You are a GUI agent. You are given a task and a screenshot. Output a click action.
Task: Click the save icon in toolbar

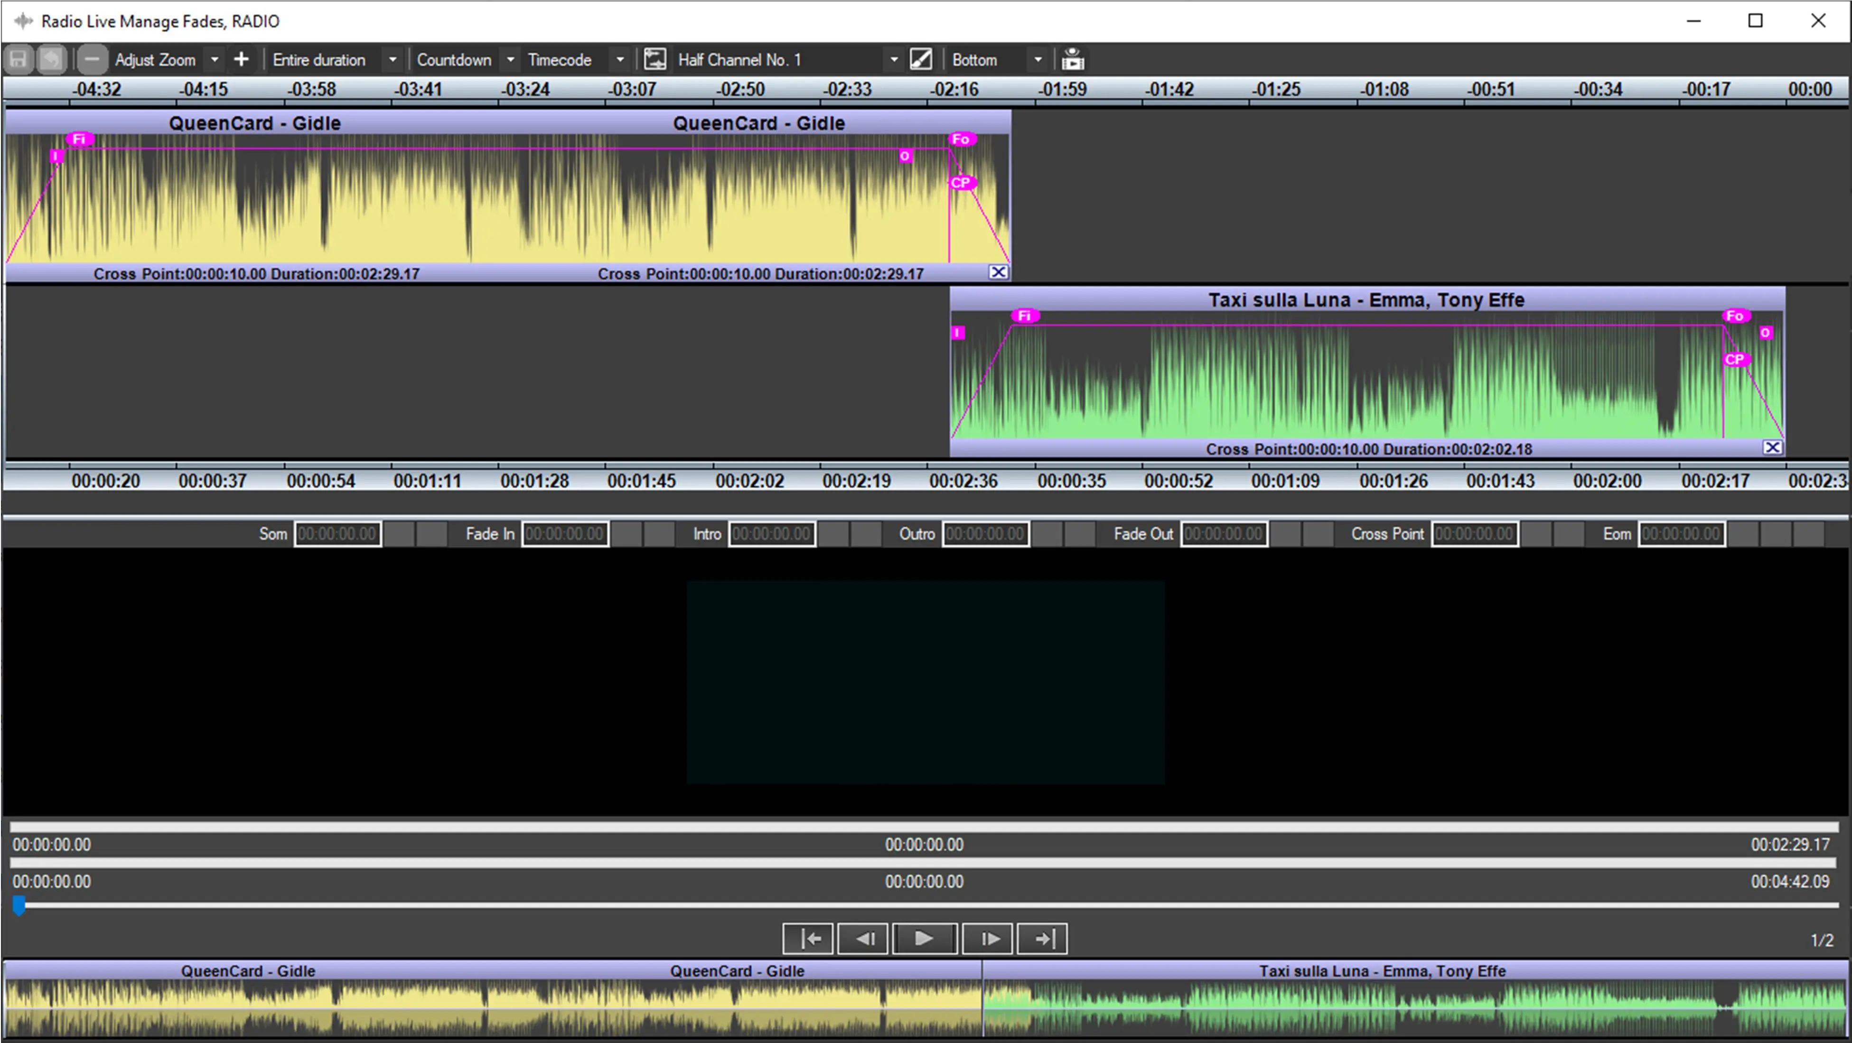pos(19,60)
